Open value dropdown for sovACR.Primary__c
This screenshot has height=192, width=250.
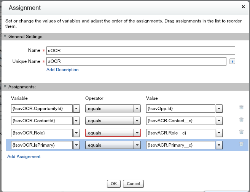(x=219, y=145)
